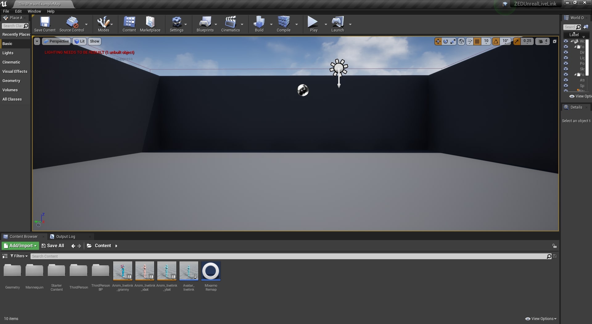592x324 pixels.
Task: Expand the Filters dropdown in Content Browser
Action: 19,256
